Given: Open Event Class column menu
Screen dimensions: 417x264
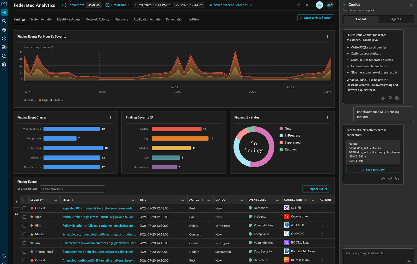Looking at the screenshot, I should [x=277, y=200].
